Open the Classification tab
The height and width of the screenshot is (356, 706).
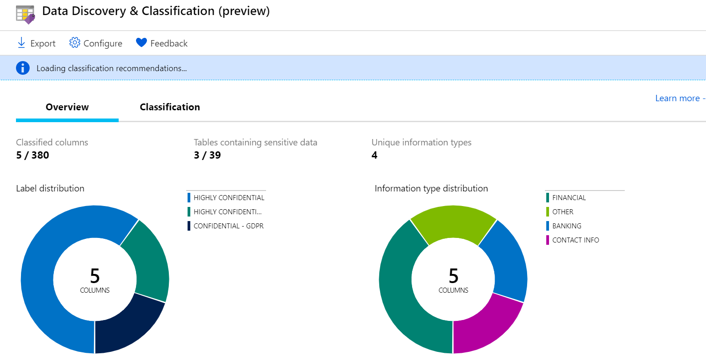170,107
